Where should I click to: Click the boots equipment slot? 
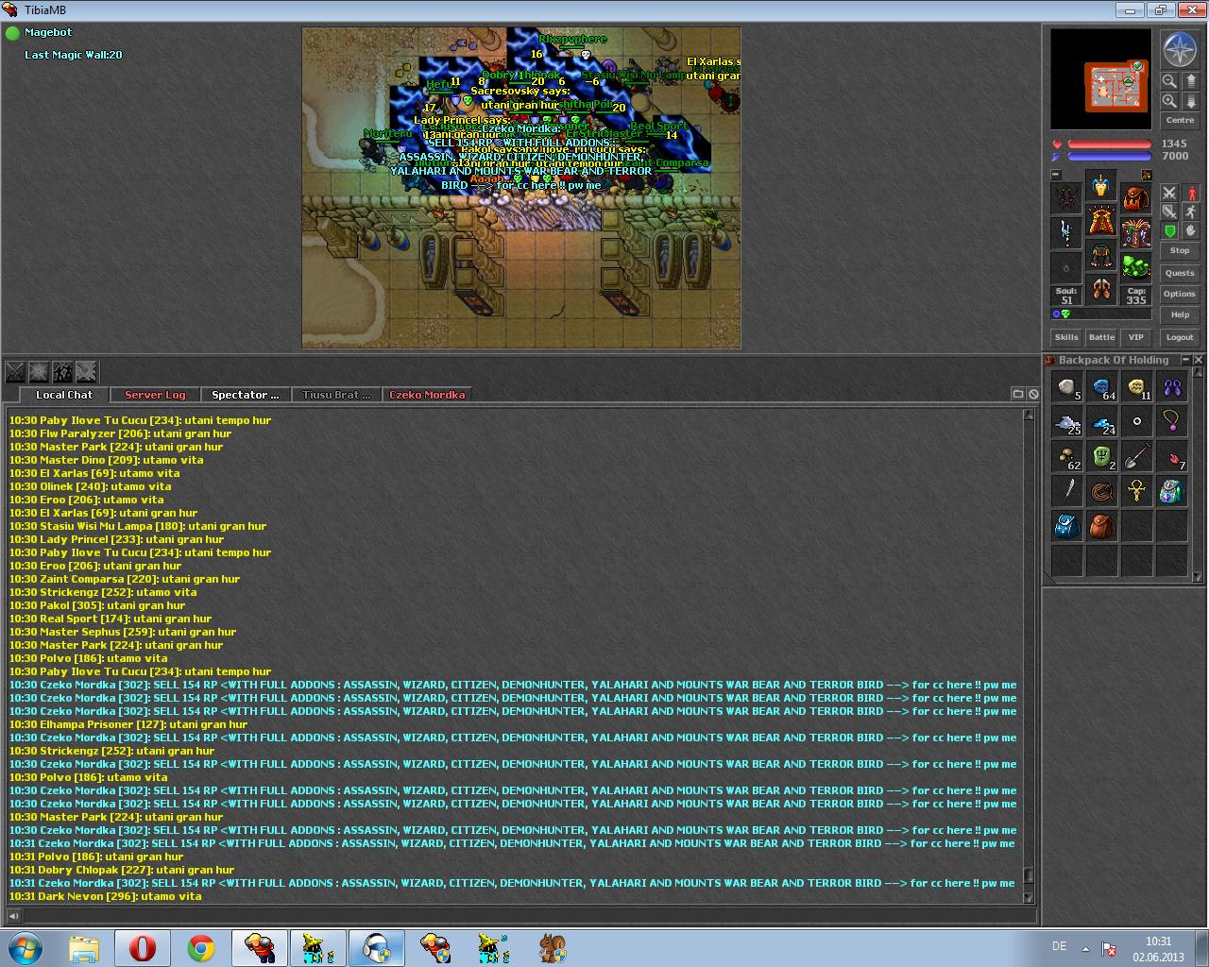coord(1101,290)
